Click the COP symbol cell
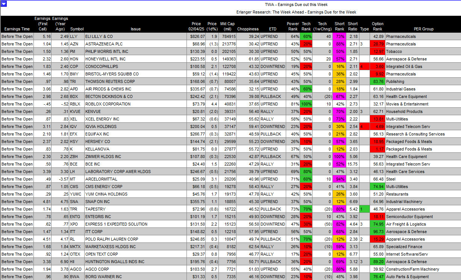This screenshot has height=280, width=461. pyautogui.click(x=76, y=66)
